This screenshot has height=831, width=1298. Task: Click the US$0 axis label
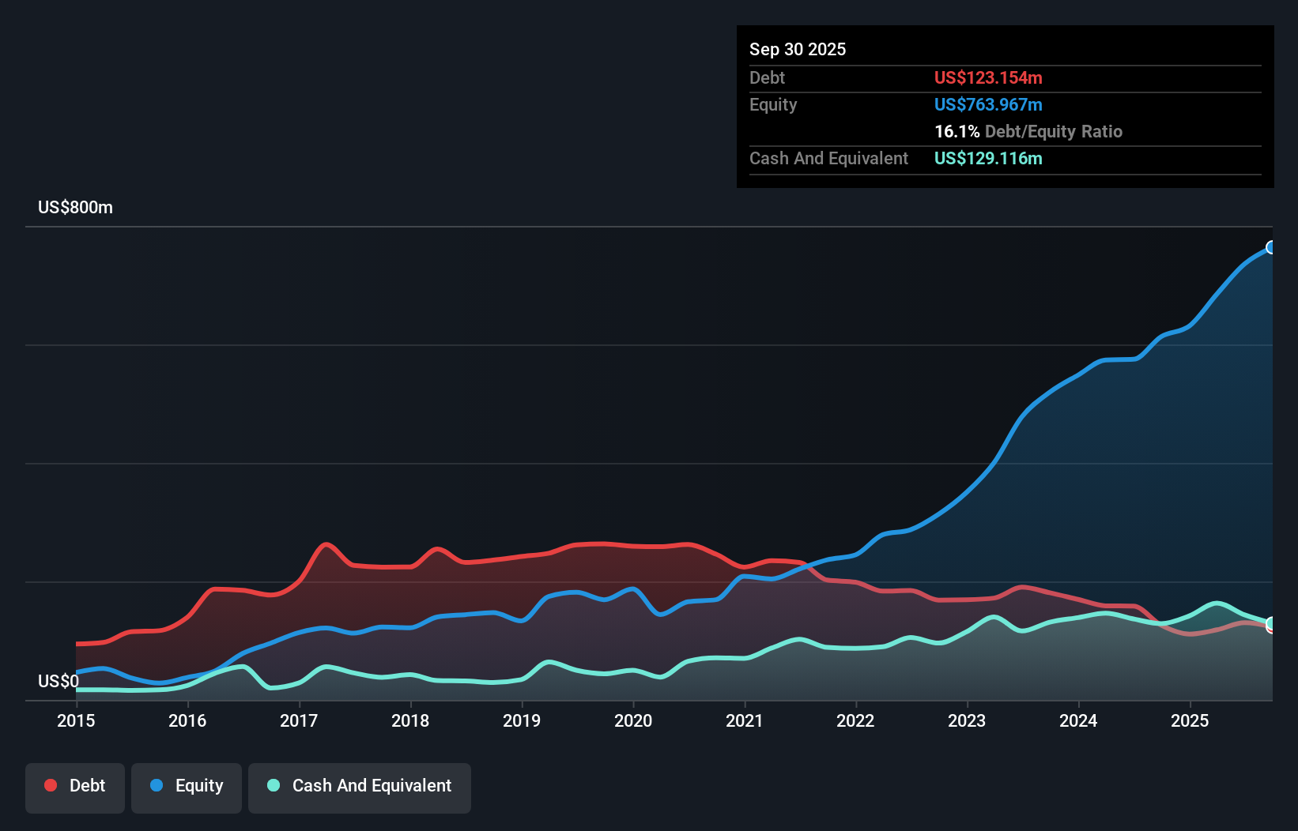click(58, 680)
